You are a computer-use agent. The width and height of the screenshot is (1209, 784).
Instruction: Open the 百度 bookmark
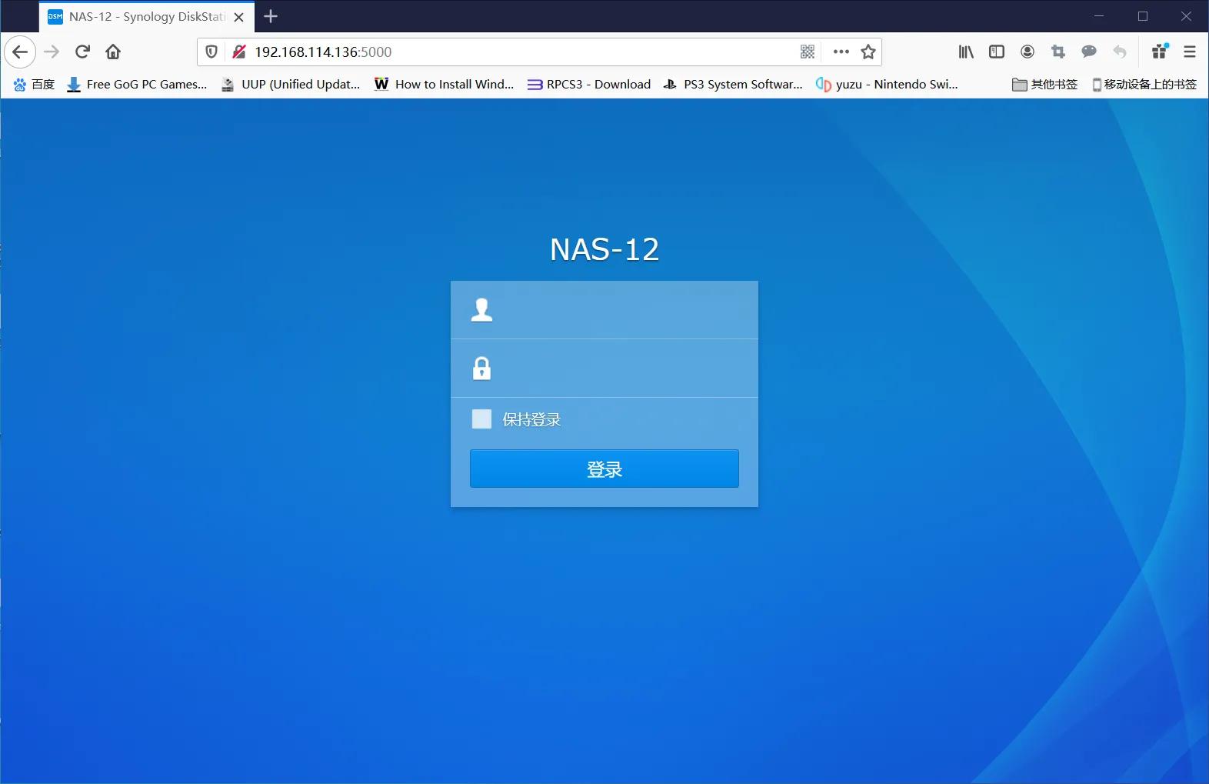click(x=35, y=84)
